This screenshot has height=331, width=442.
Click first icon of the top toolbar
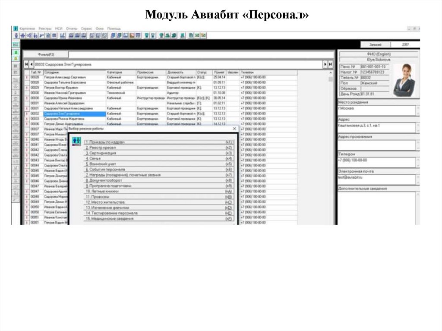click(16, 35)
